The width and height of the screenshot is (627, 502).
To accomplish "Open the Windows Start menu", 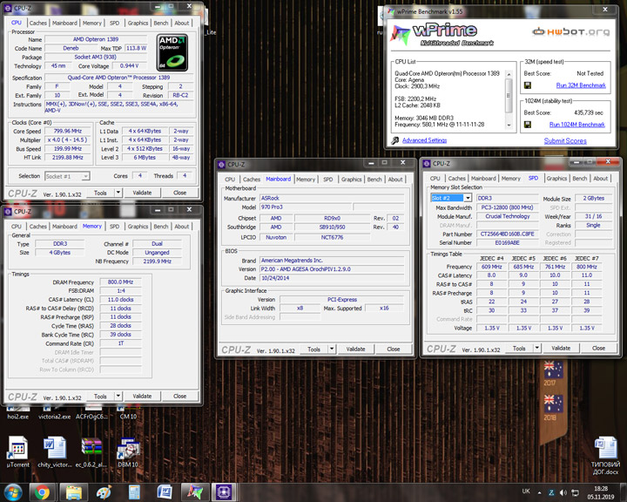I will point(12,492).
